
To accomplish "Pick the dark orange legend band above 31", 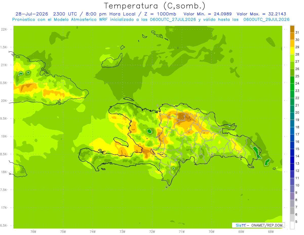I will 292,29.
